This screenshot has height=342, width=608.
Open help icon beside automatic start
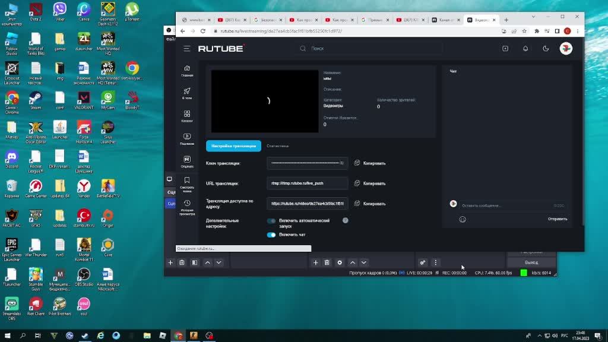pyautogui.click(x=346, y=220)
